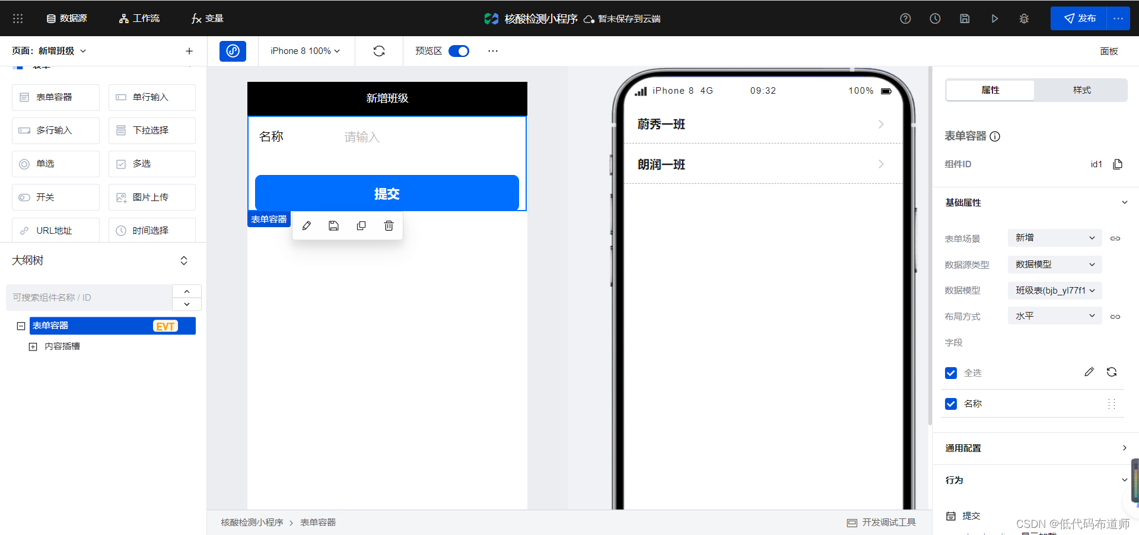Click the 提交 submit button on canvas
The width and height of the screenshot is (1139, 535).
(387, 193)
